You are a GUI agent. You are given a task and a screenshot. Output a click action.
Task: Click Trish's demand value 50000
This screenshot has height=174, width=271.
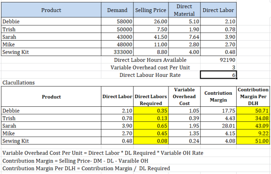tap(117, 29)
